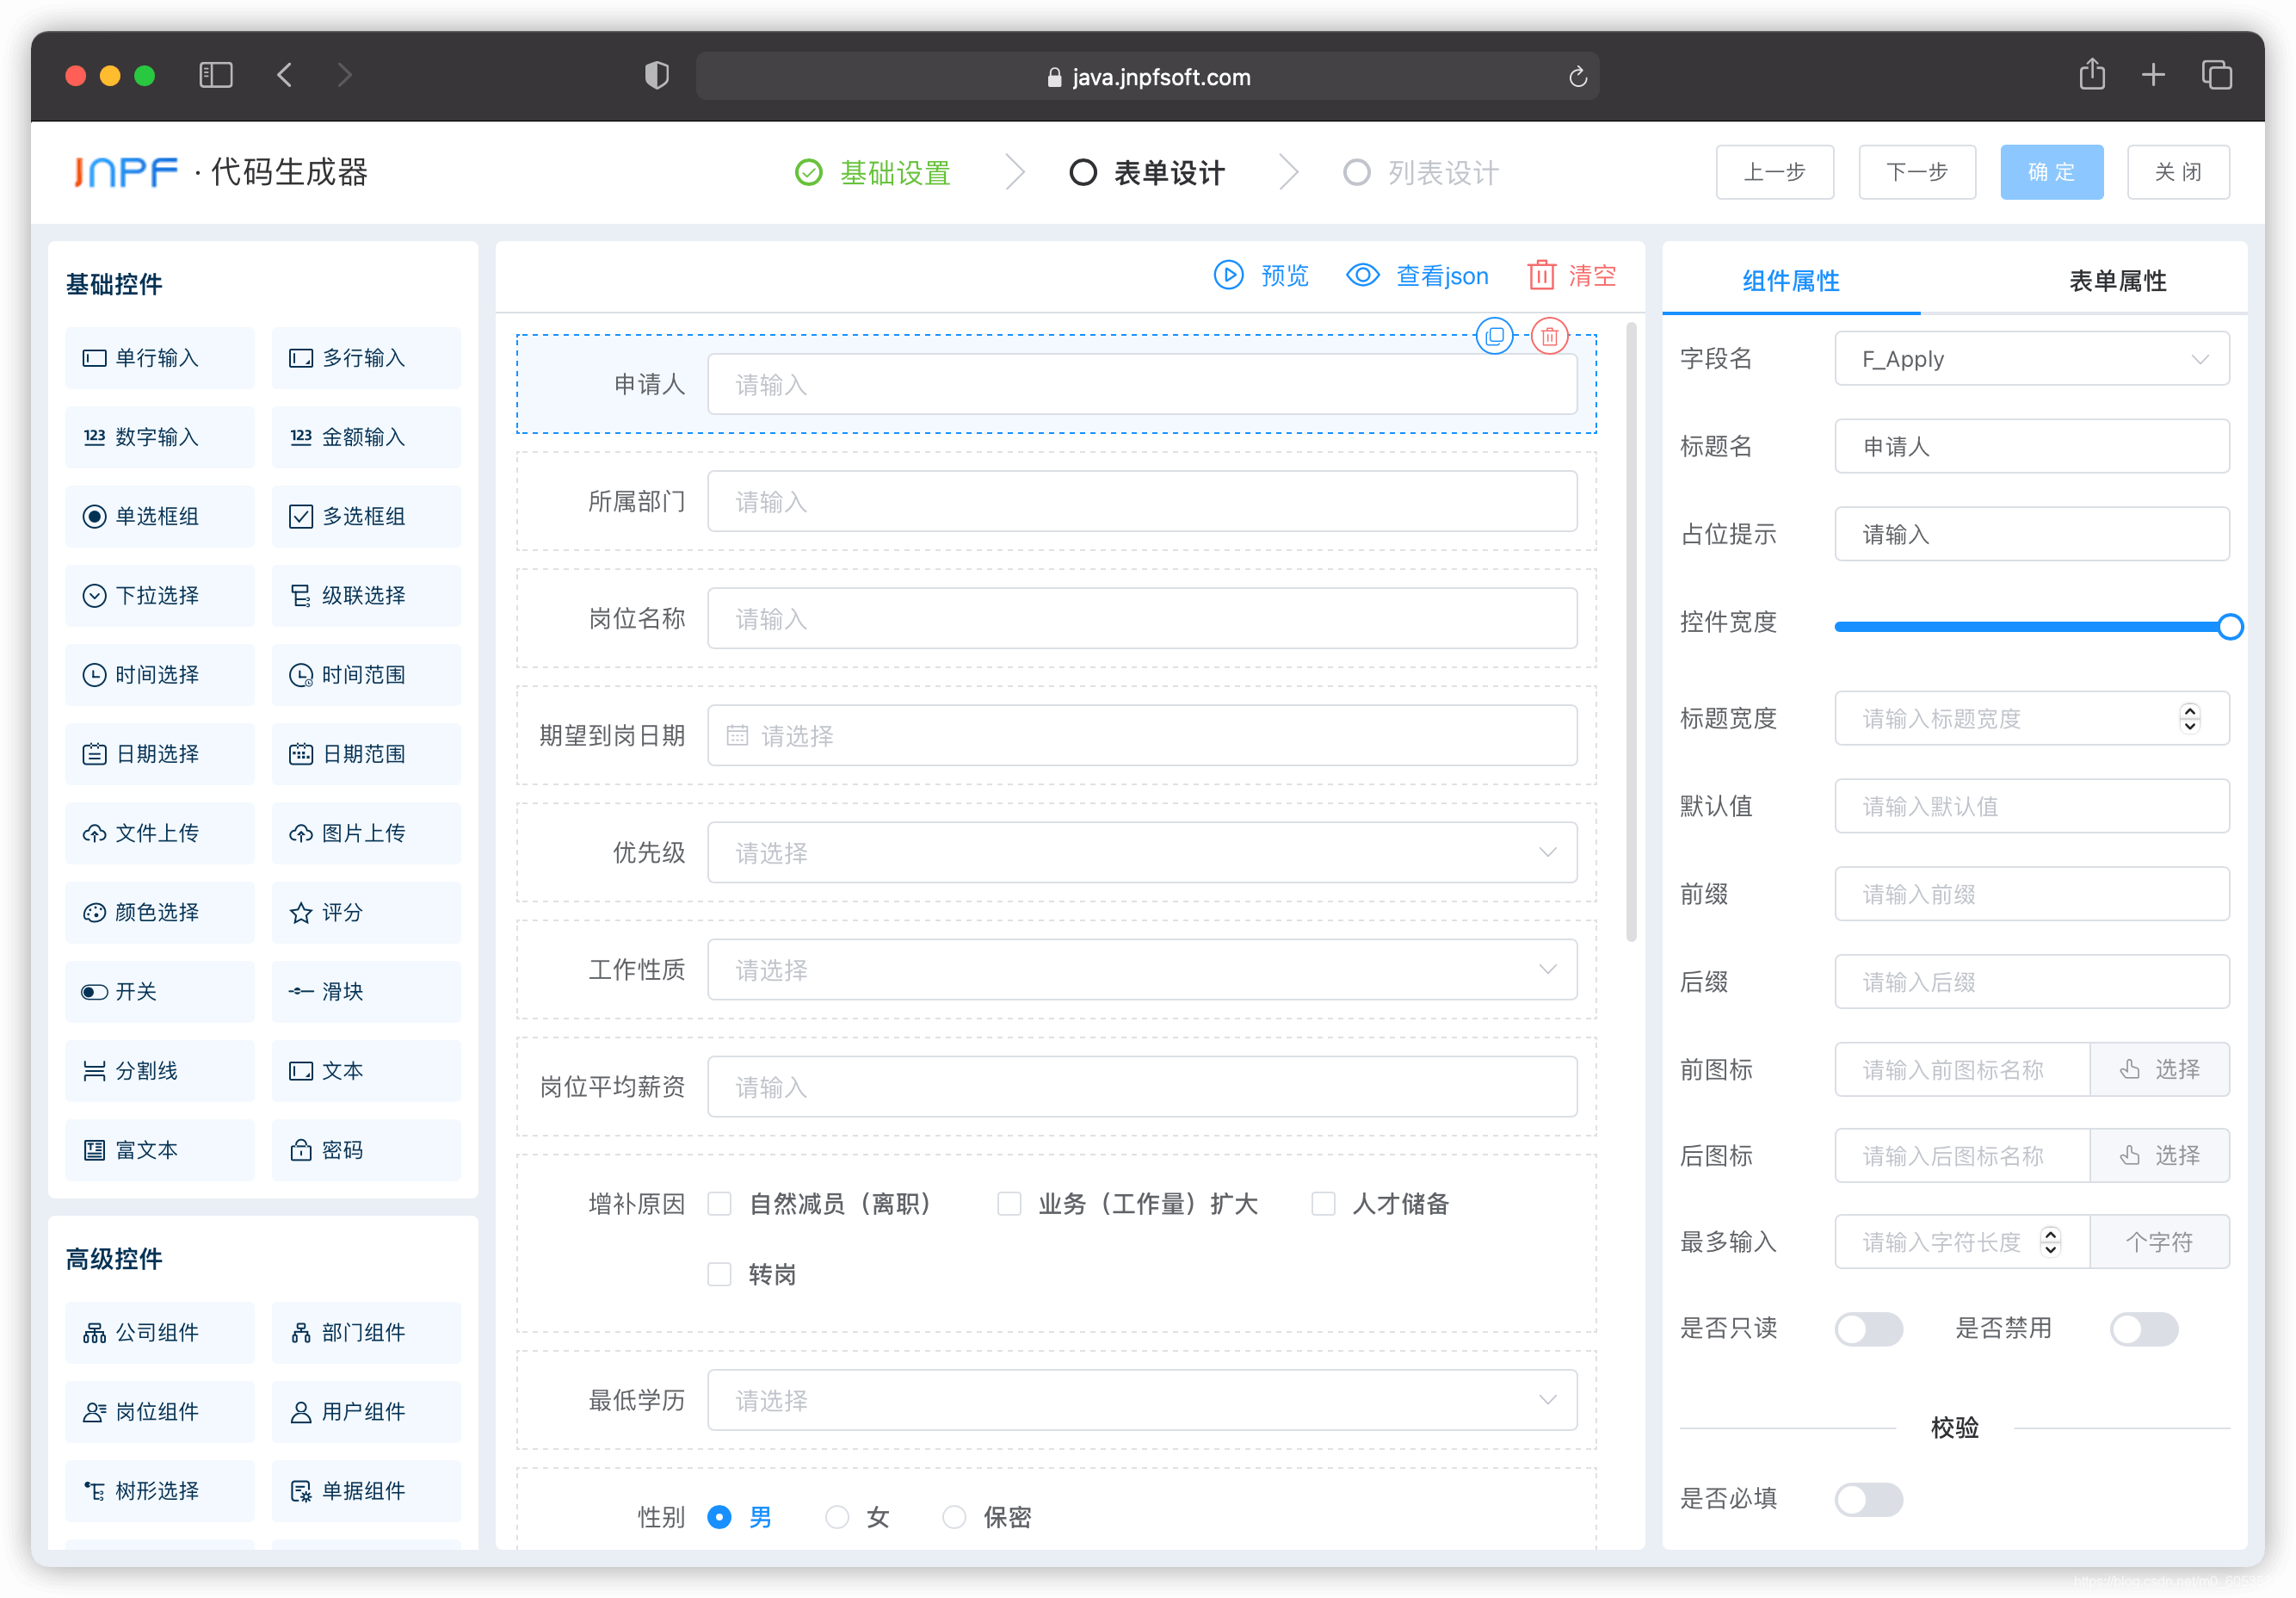
Task: Toggle the Safari sidebar
Action: [216, 75]
